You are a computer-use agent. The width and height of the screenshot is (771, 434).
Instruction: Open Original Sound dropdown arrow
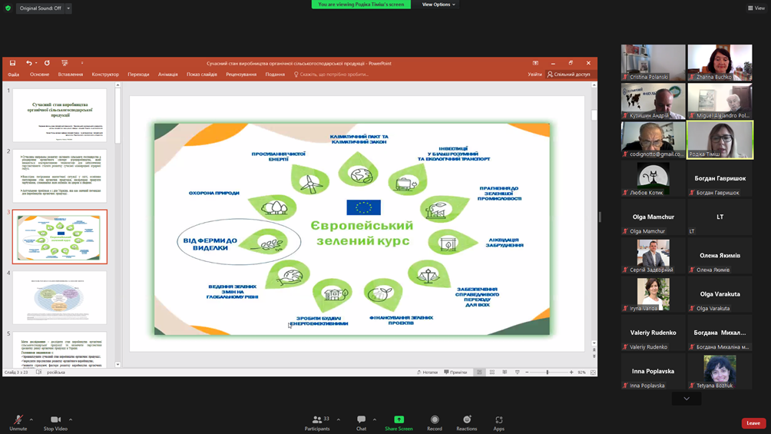point(68,8)
